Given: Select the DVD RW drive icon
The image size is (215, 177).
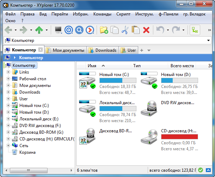Looking at the screenshot, I should 149,109.
